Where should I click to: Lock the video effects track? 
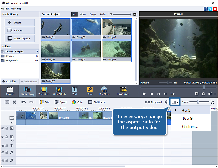pos(7,128)
